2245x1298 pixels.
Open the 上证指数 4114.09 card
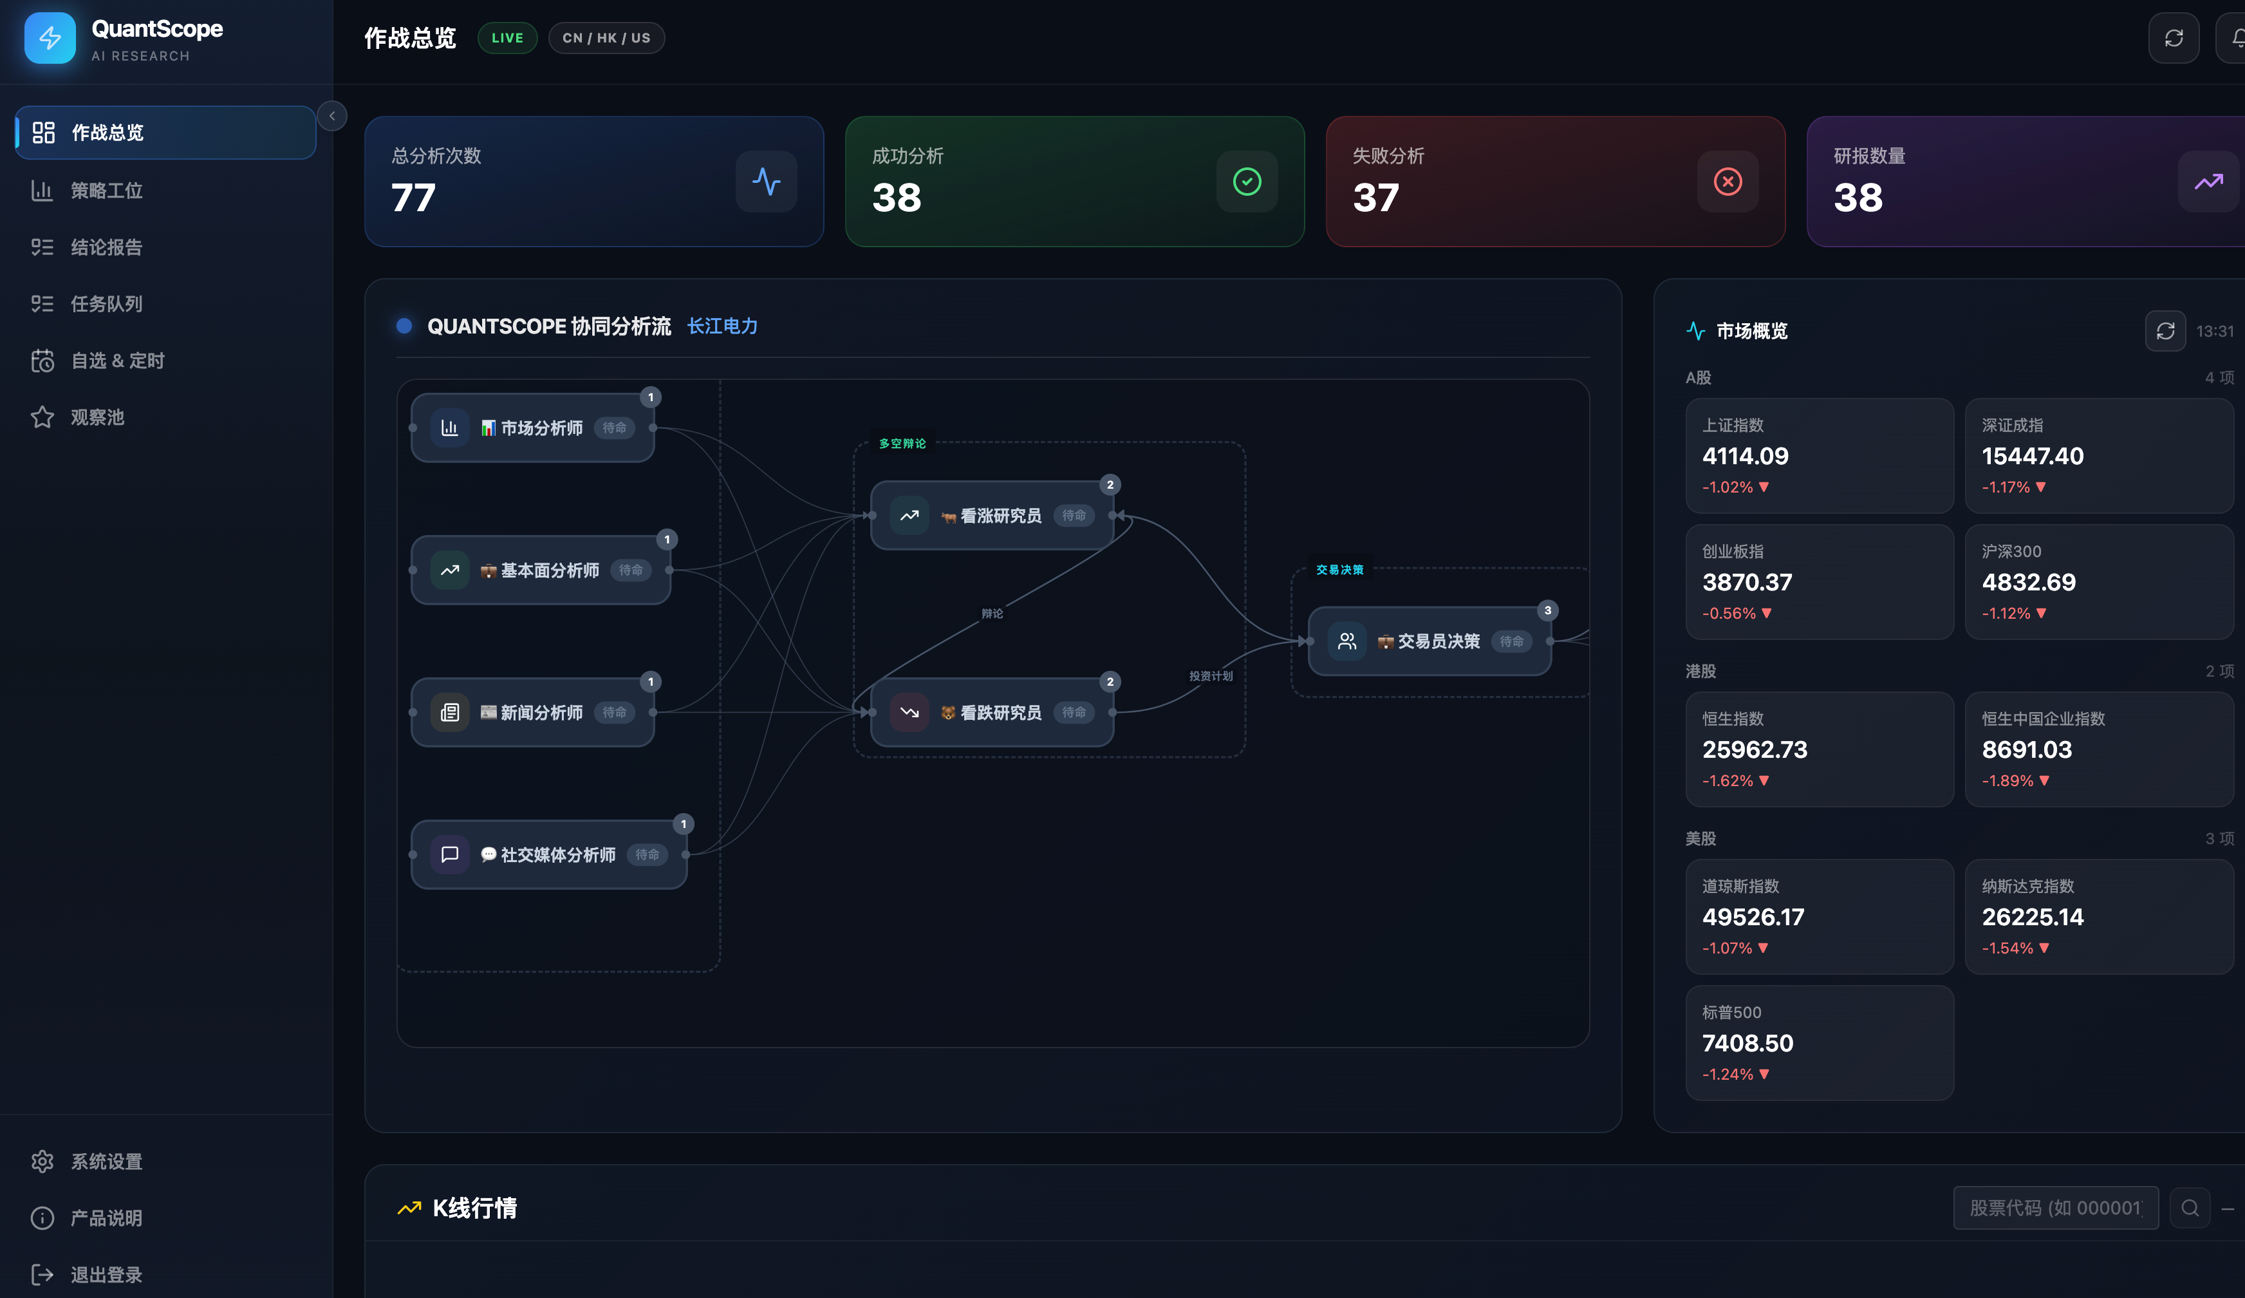[1819, 456]
